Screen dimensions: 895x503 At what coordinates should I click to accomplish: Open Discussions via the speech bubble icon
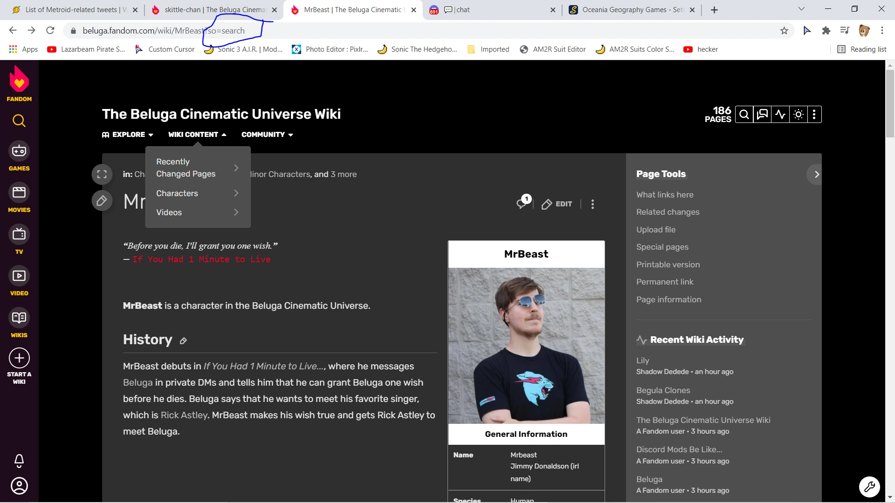coord(763,114)
